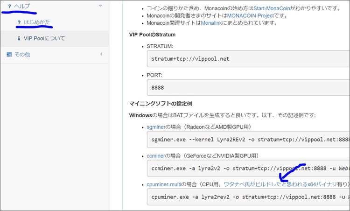Open the ccminer link
The width and height of the screenshot is (350, 211).
pyautogui.click(x=155, y=155)
